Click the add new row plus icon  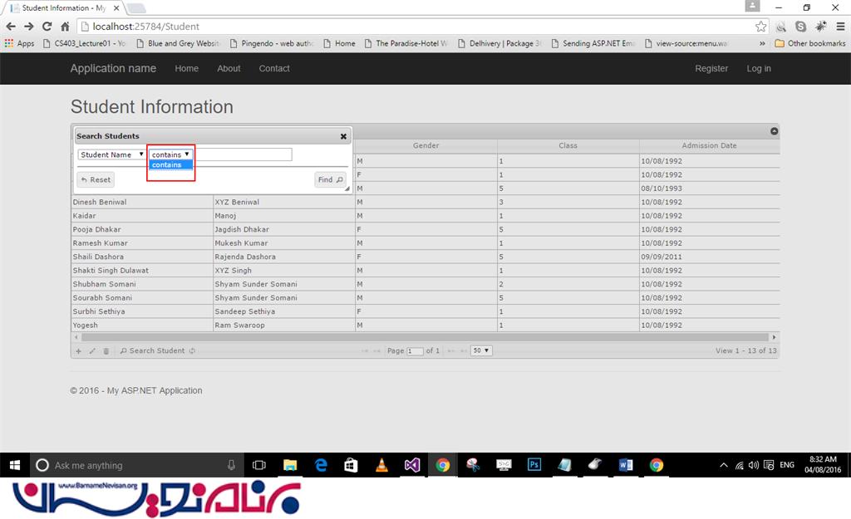pyautogui.click(x=79, y=351)
